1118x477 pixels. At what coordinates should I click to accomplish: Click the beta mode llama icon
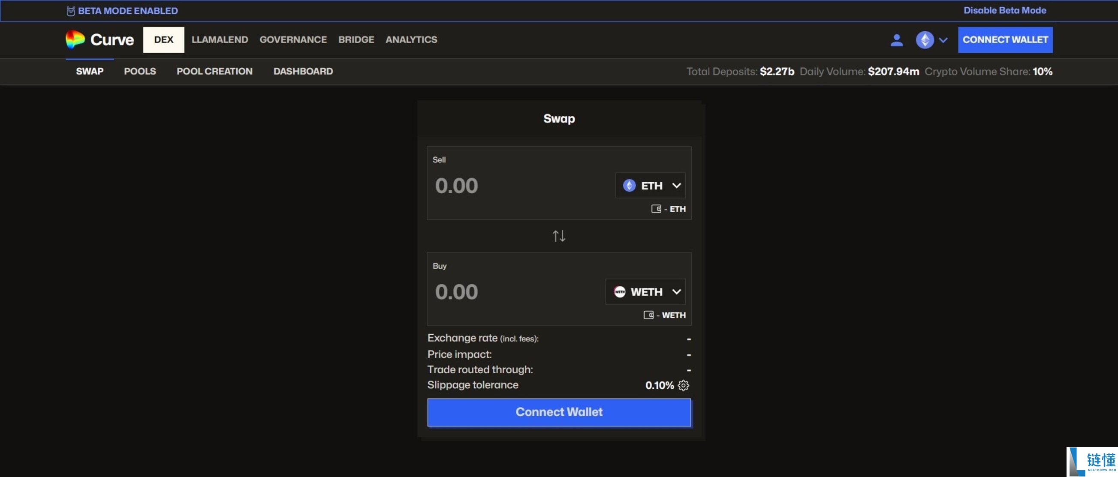pos(71,11)
